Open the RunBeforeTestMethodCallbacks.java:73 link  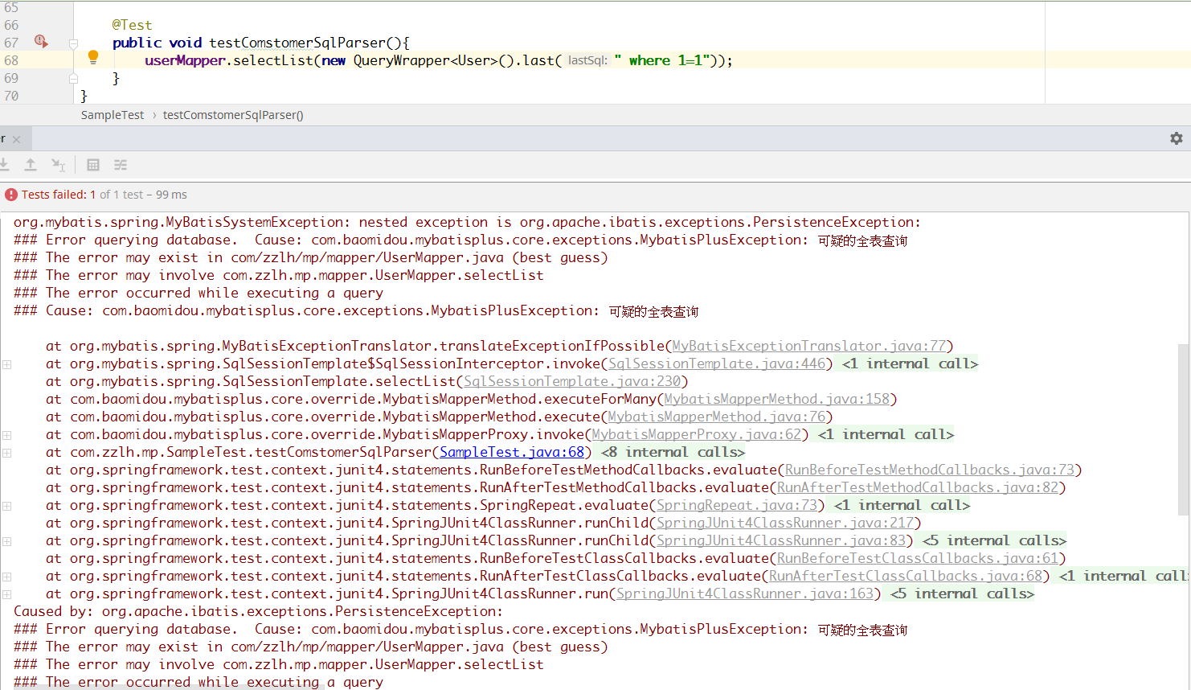[x=930, y=470]
